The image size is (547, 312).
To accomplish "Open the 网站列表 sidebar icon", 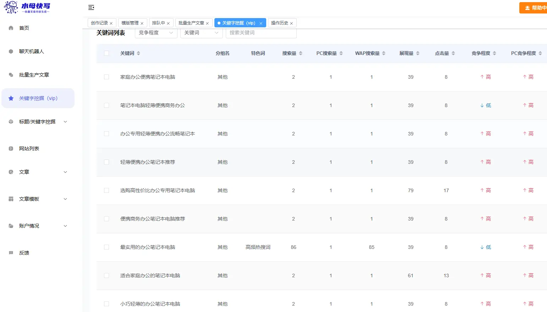I will pos(11,149).
